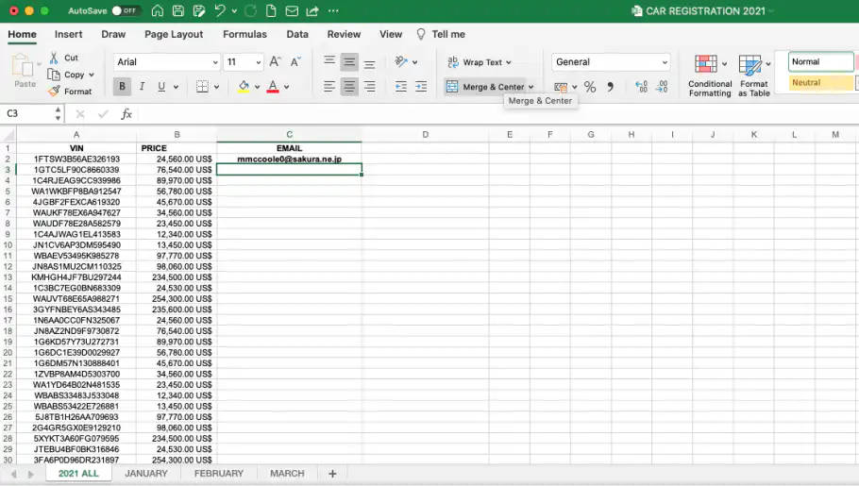This screenshot has width=859, height=486.
Task: Share the workbook via share icon
Action: tap(312, 10)
